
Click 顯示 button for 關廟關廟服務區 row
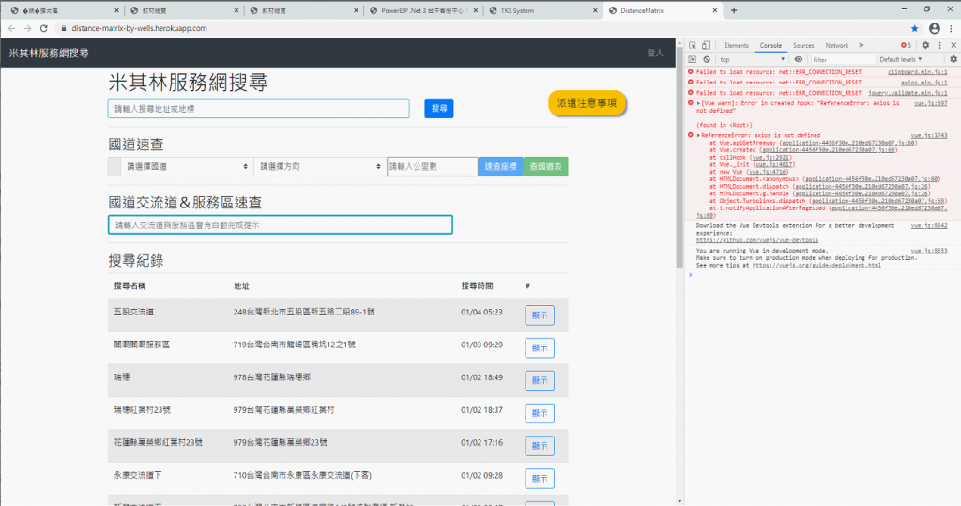pyautogui.click(x=540, y=347)
